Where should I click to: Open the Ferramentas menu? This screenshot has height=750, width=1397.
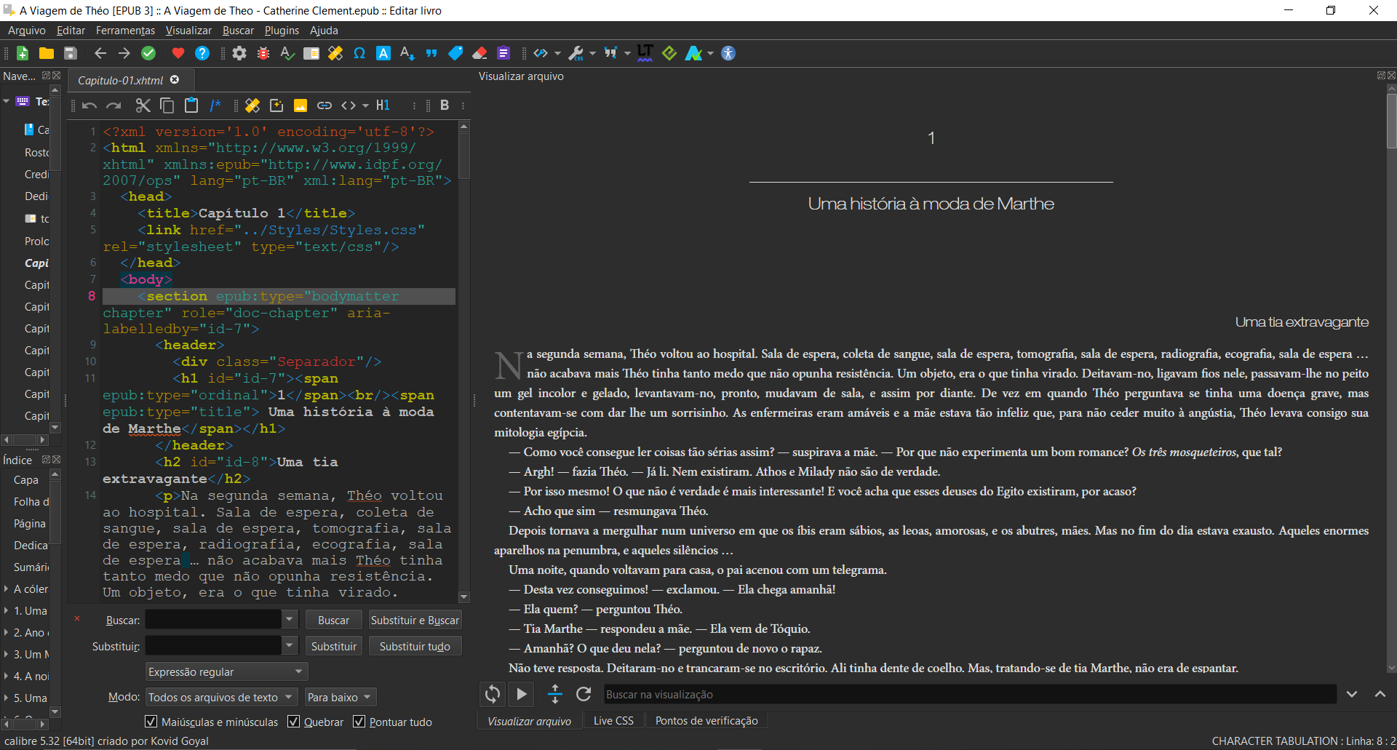tap(125, 31)
